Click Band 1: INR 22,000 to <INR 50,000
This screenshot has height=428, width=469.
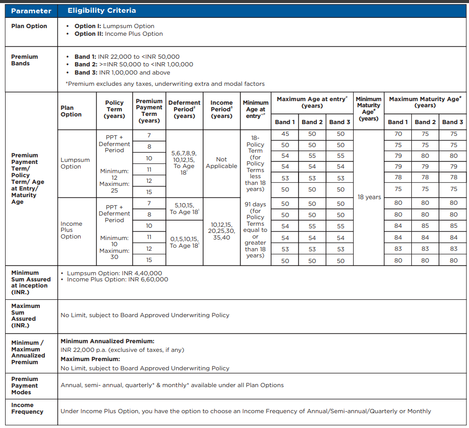127,57
